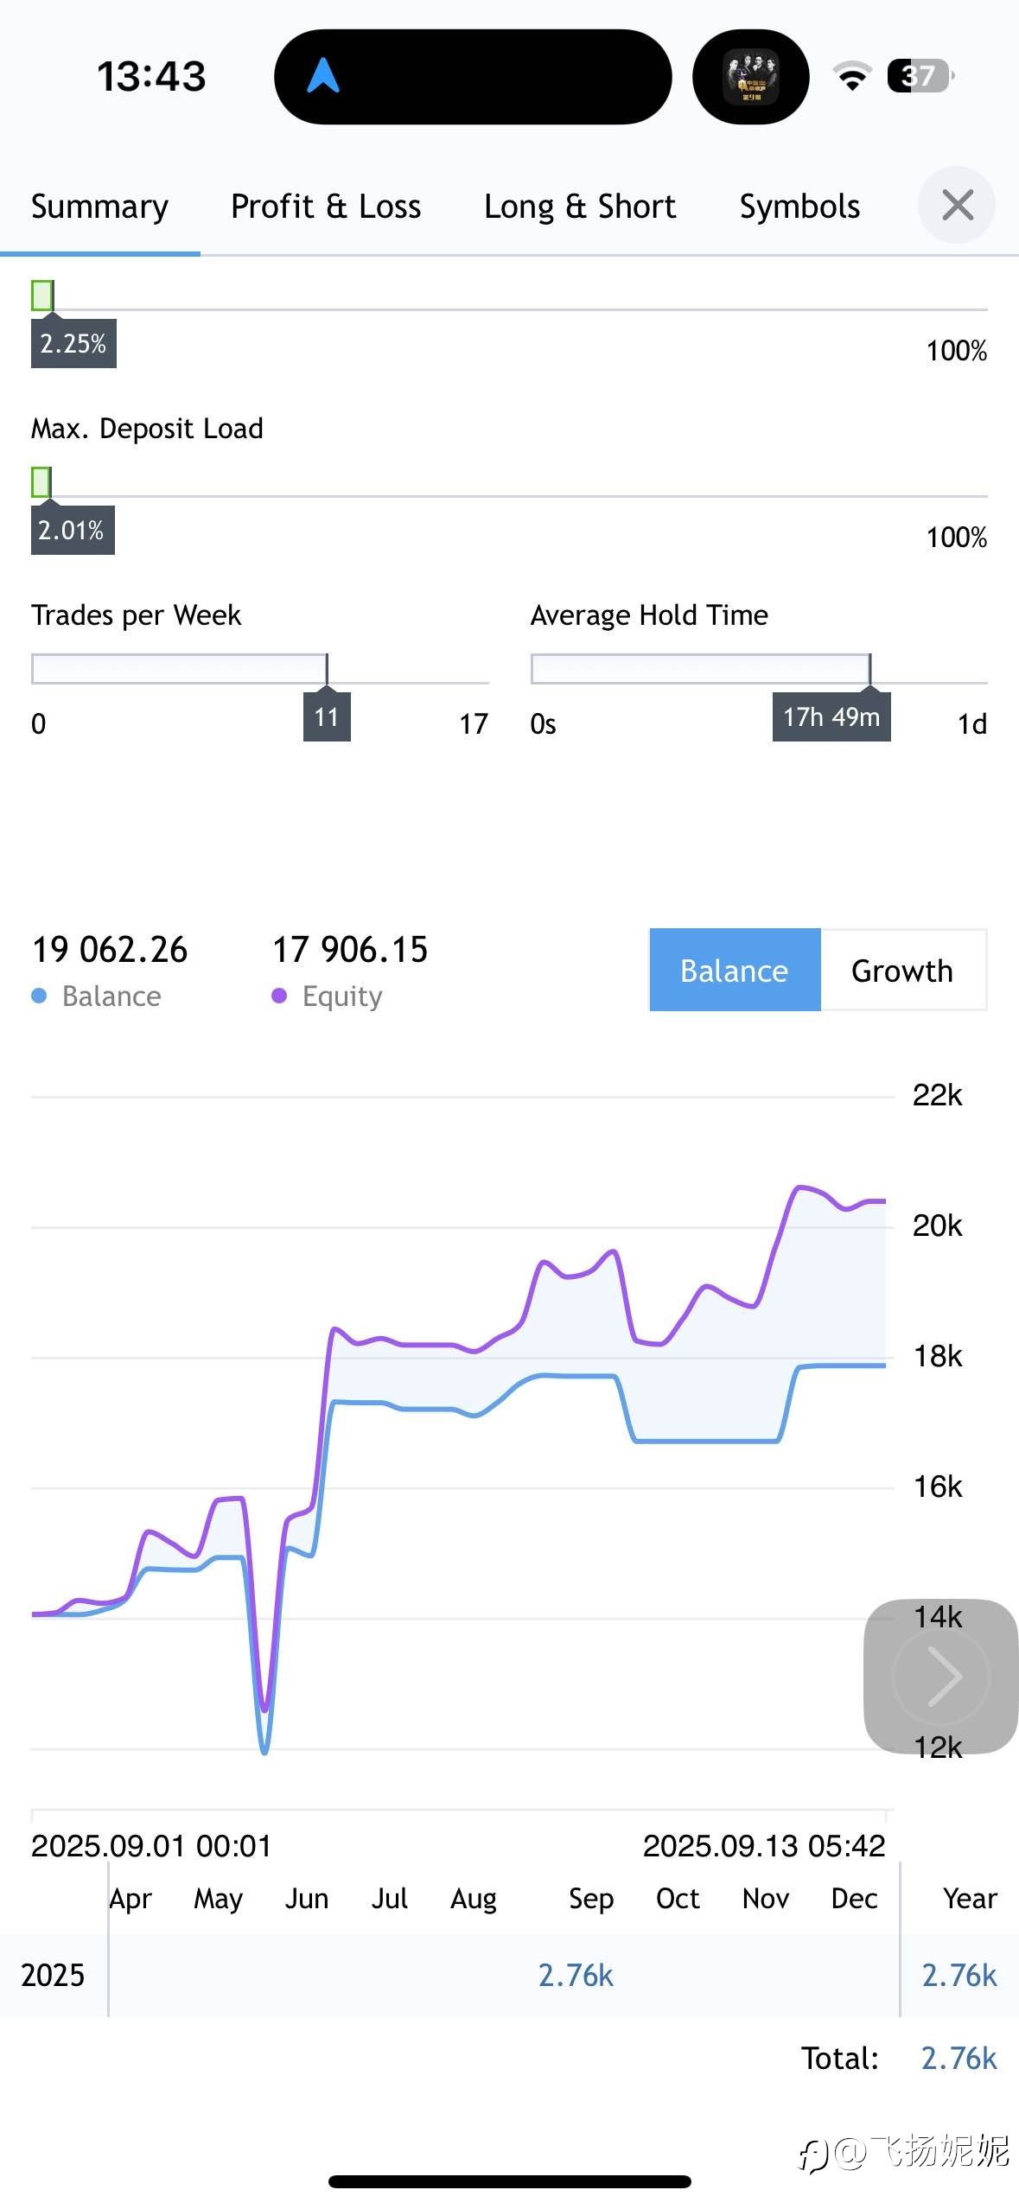Tap the Year 2.76k total value
This screenshot has height=2209, width=1019.
[x=959, y=1975]
